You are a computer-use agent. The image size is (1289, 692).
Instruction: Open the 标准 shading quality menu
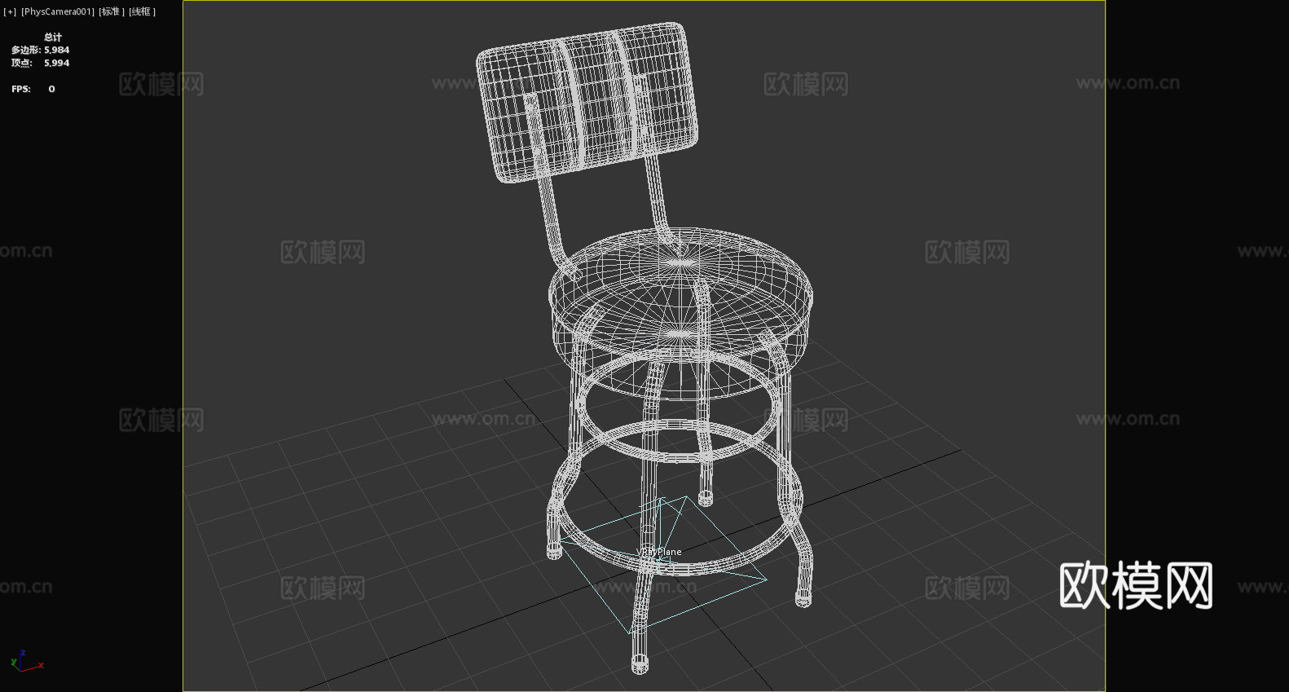112,11
